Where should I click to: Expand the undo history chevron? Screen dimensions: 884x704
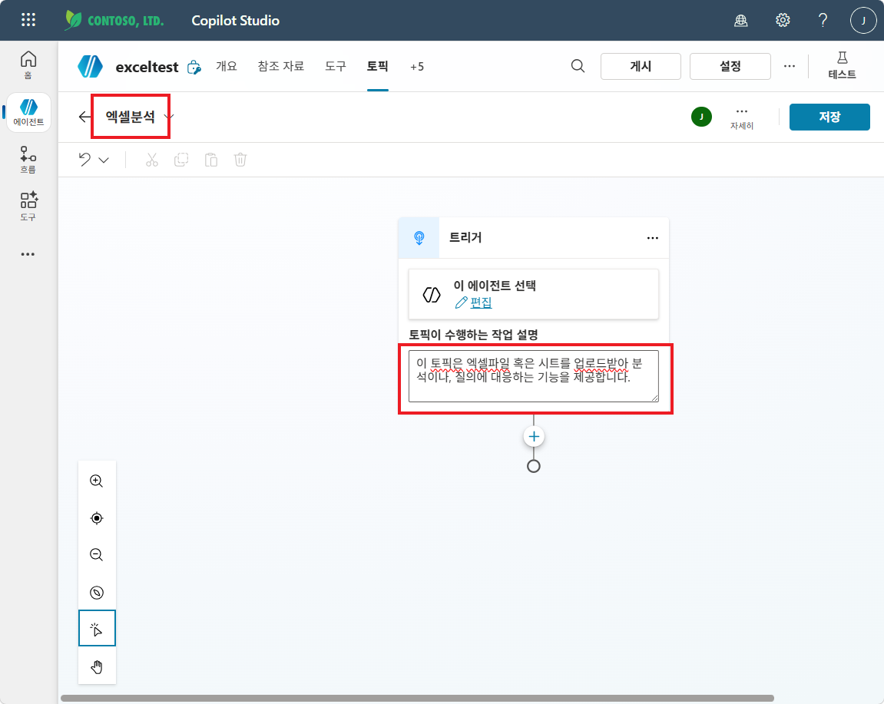104,160
